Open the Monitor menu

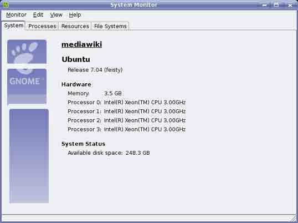(x=17, y=15)
